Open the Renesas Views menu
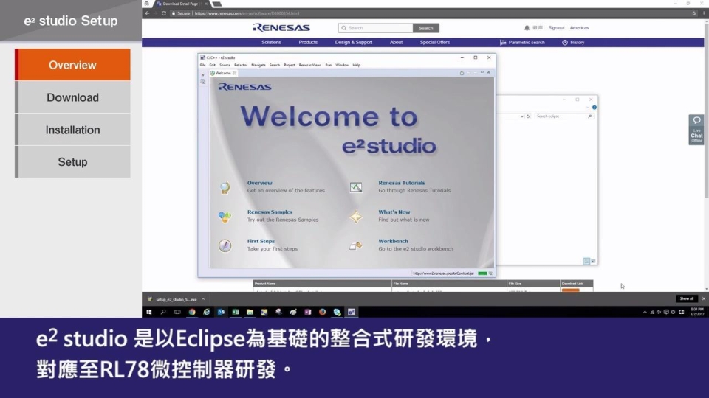Viewport: 709px width, 398px height. [309, 65]
